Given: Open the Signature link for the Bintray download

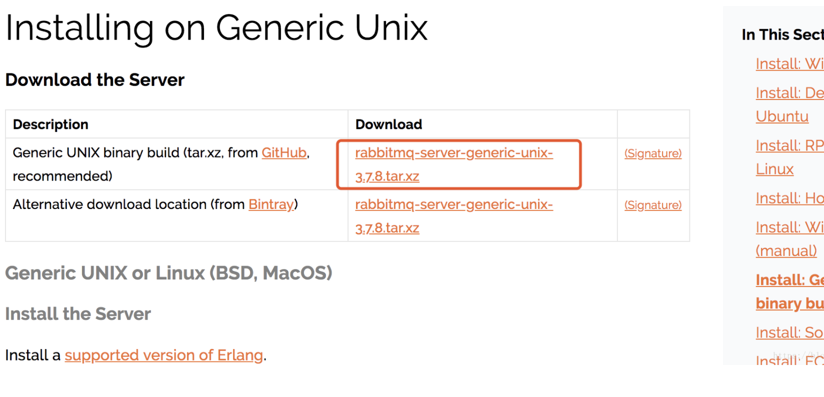Looking at the screenshot, I should pyautogui.click(x=652, y=204).
